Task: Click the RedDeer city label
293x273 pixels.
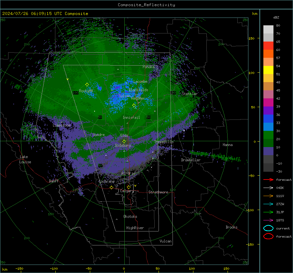Action: click(138, 98)
